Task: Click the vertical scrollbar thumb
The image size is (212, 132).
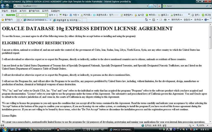Action: pos(210,37)
